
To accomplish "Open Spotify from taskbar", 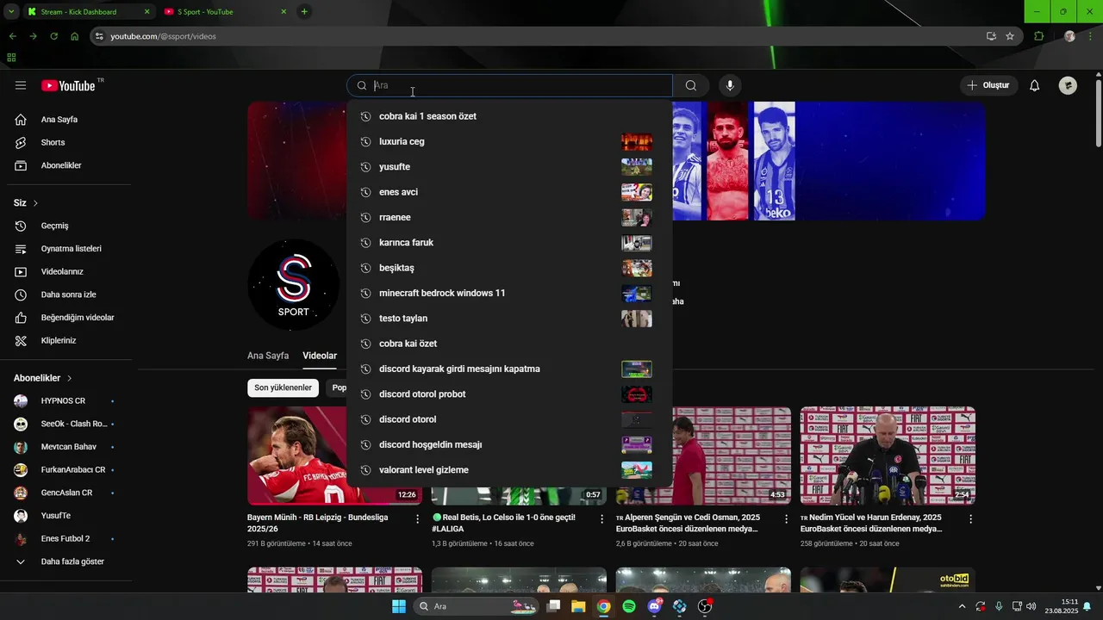I will [x=629, y=606].
